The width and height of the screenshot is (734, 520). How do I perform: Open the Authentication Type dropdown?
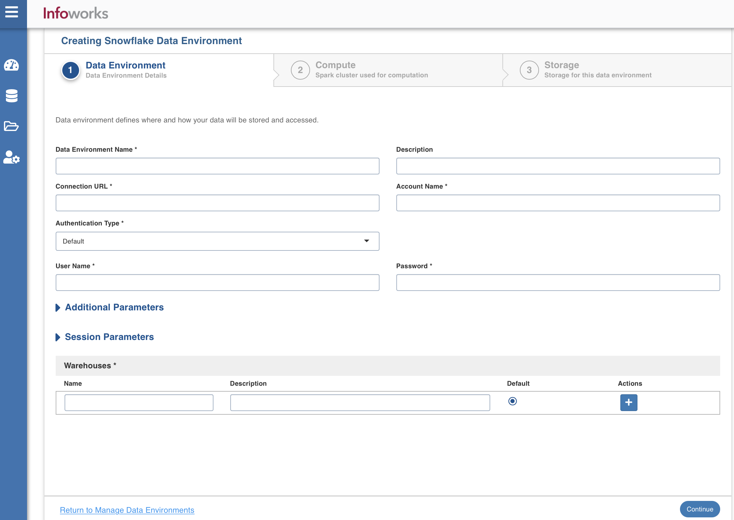point(217,241)
